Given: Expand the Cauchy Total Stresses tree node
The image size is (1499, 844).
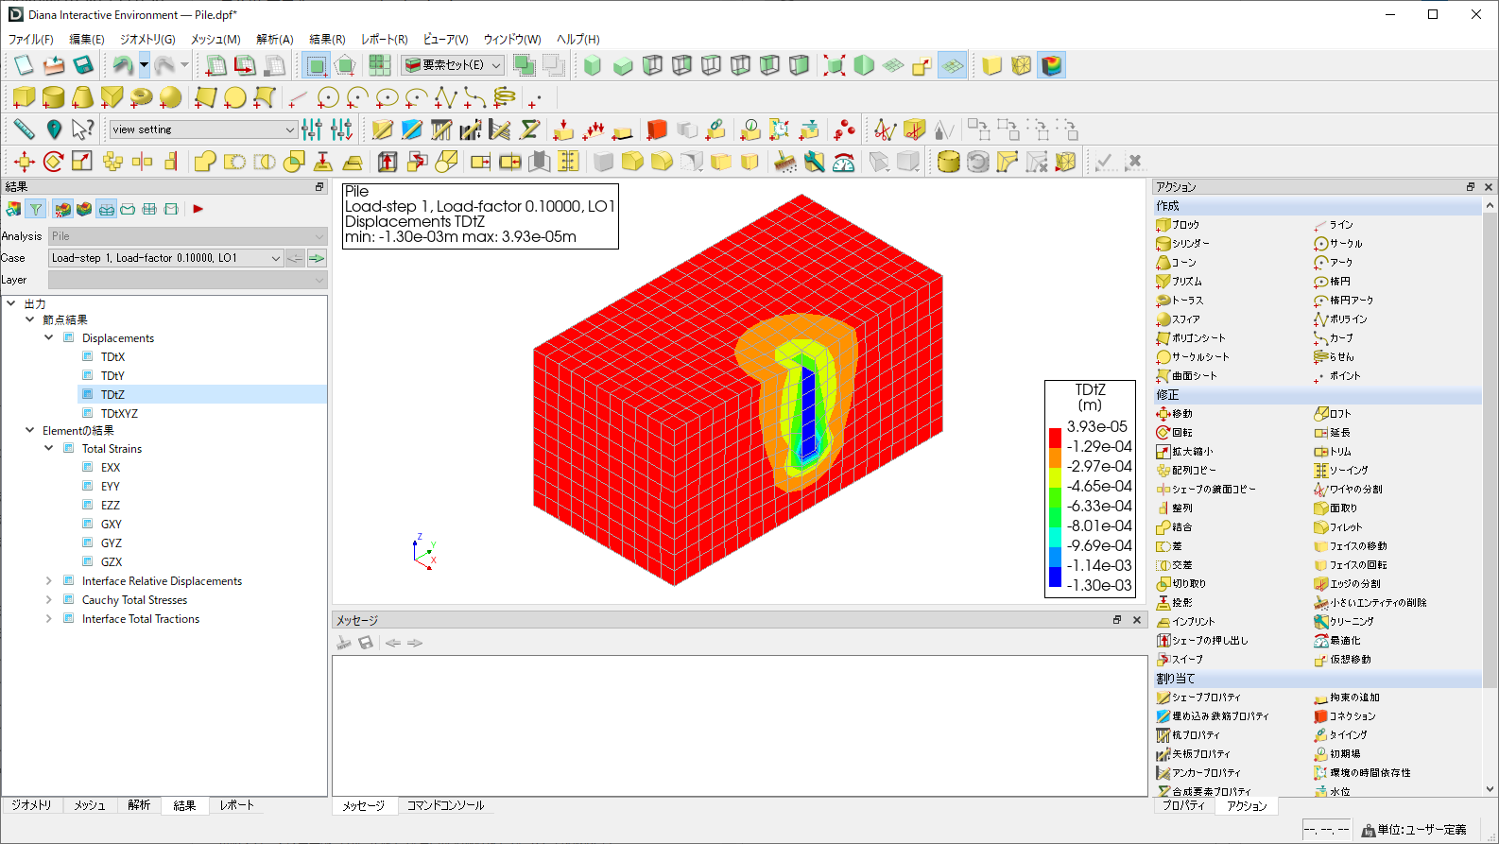Looking at the screenshot, I should point(49,600).
